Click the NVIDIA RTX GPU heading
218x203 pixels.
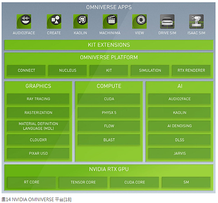(x=109, y=169)
